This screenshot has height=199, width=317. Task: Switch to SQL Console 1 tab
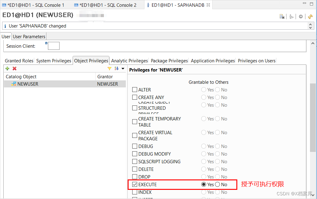pos(33,5)
